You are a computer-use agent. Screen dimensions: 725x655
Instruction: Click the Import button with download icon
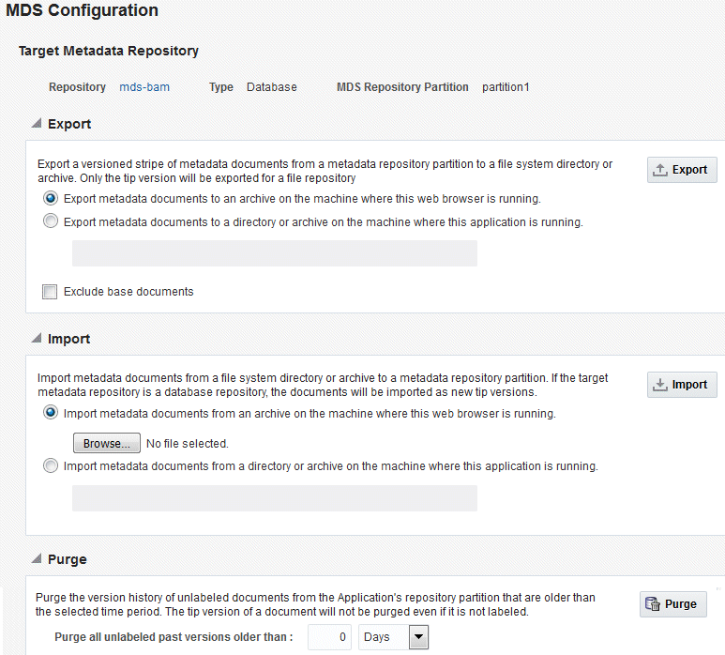coord(682,385)
